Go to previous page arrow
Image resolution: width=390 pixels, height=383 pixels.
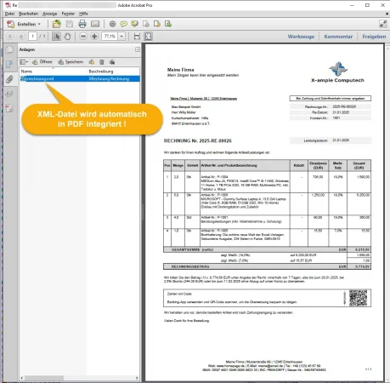pos(10,37)
